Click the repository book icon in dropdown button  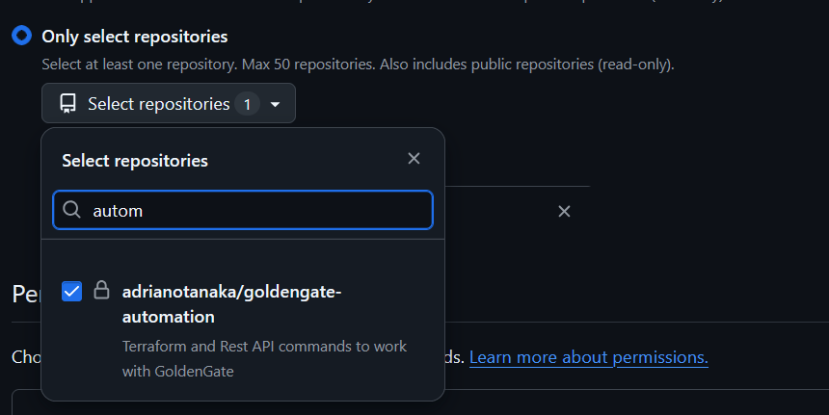coord(67,103)
